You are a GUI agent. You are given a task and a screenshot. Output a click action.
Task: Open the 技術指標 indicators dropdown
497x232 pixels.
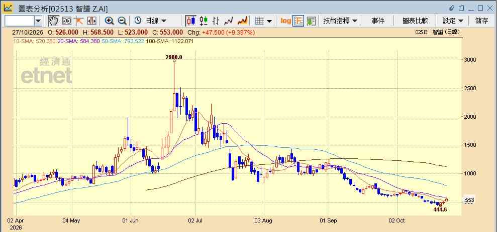click(x=340, y=21)
